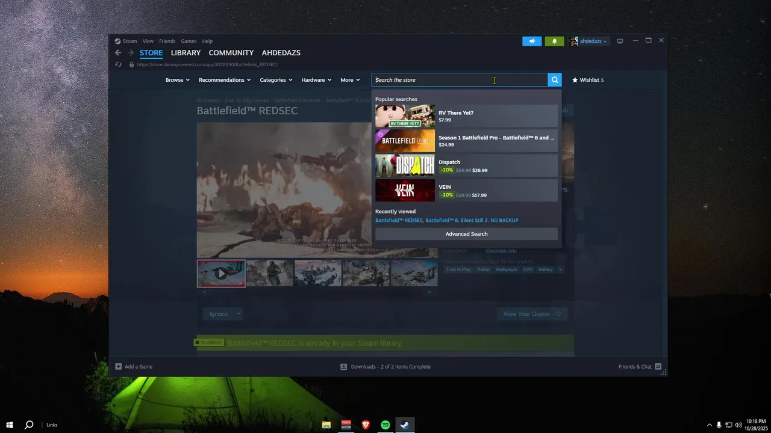Image resolution: width=771 pixels, height=433 pixels.
Task: Open the More dropdown
Action: click(350, 79)
